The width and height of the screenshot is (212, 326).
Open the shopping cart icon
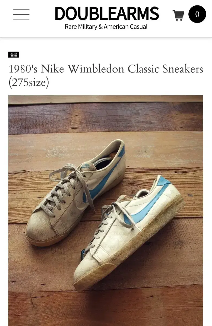(x=178, y=15)
